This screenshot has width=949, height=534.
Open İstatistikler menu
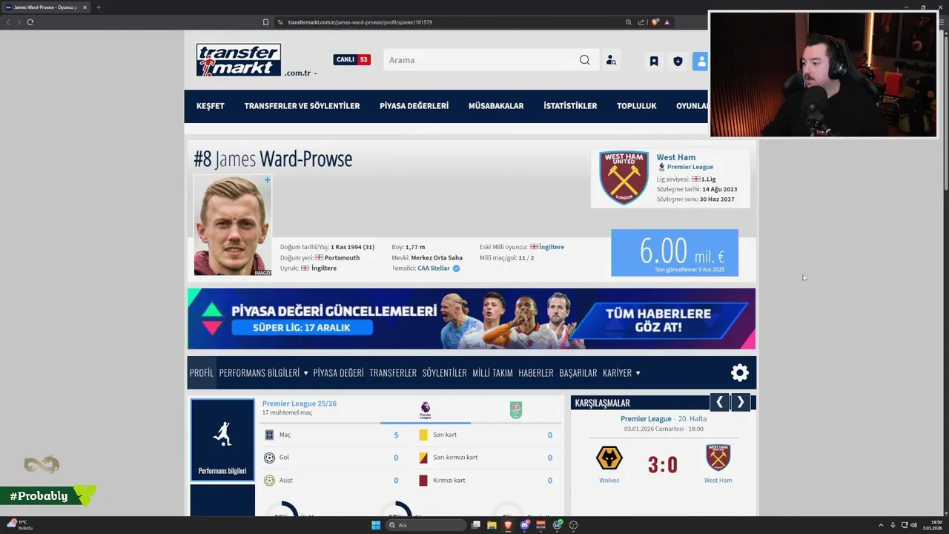[570, 106]
